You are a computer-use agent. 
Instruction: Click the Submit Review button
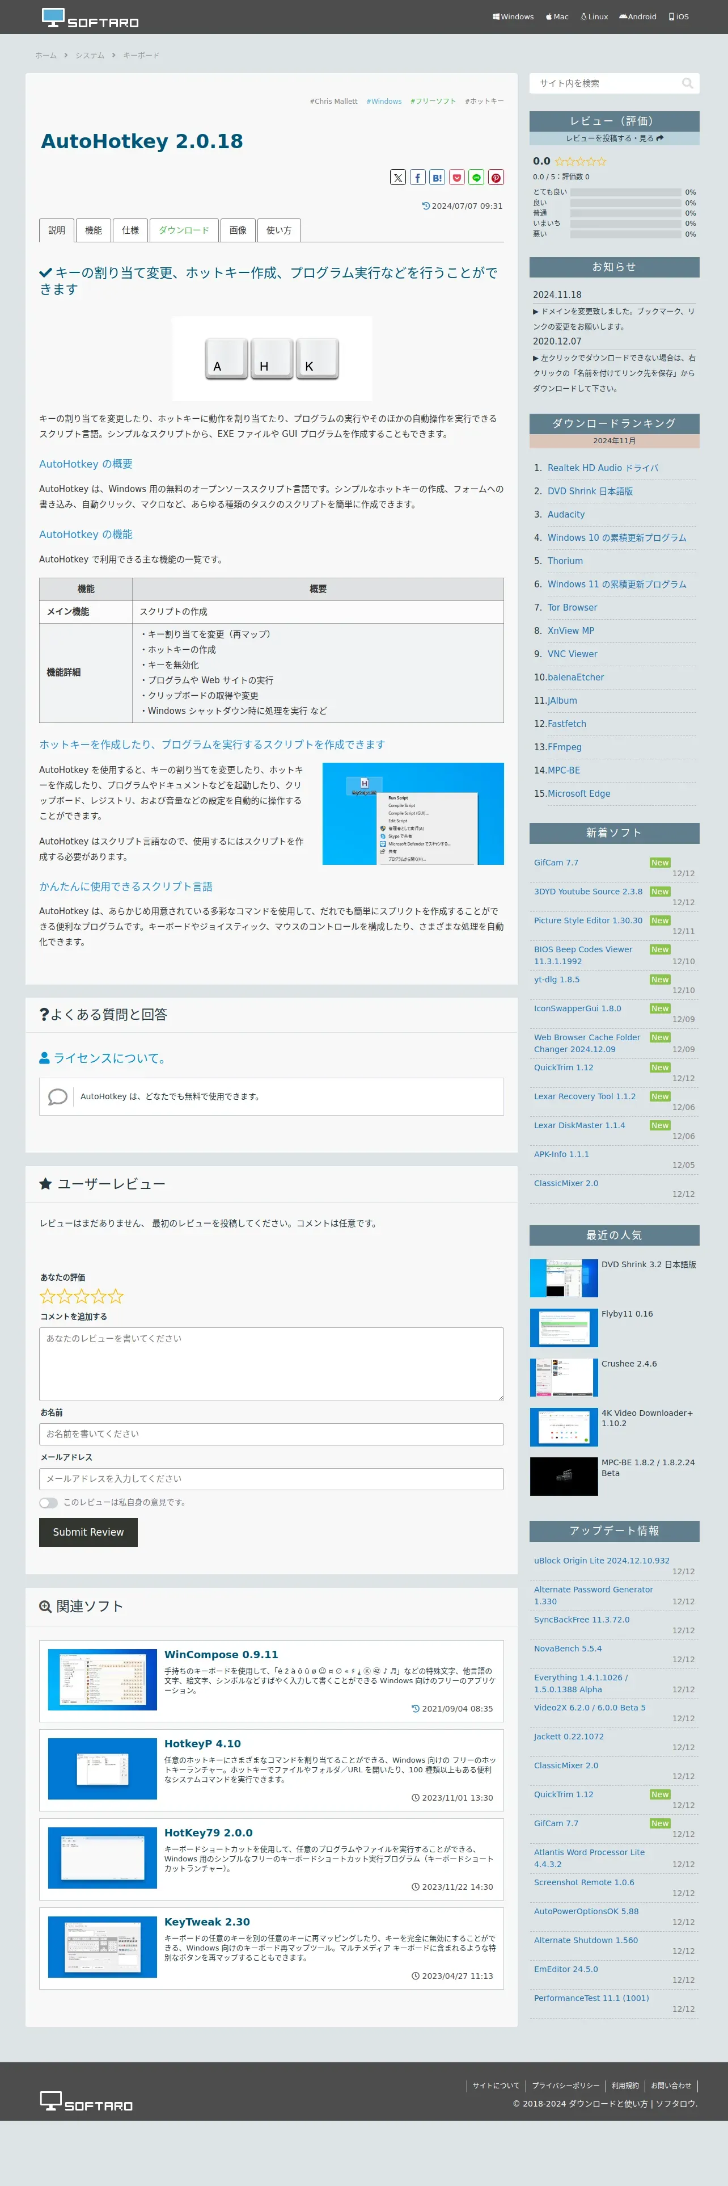tap(88, 1532)
